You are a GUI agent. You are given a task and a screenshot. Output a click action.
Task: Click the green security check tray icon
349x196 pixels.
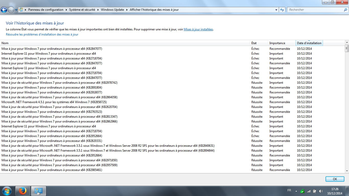[302, 191]
